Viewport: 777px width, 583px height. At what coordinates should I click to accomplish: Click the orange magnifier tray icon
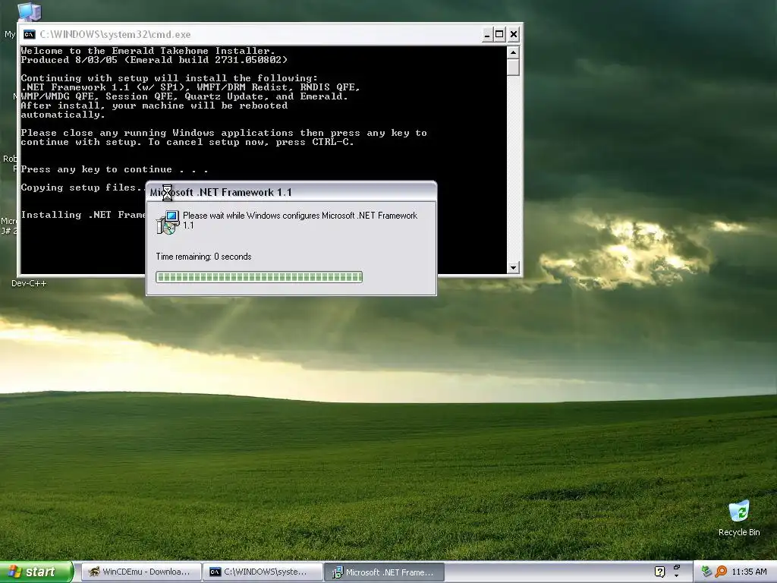721,572
